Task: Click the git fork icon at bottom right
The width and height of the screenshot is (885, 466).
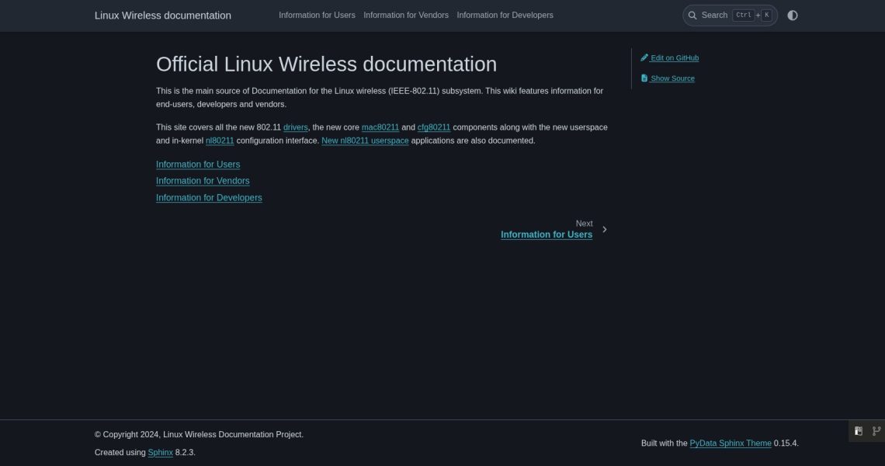Action: coord(876,430)
